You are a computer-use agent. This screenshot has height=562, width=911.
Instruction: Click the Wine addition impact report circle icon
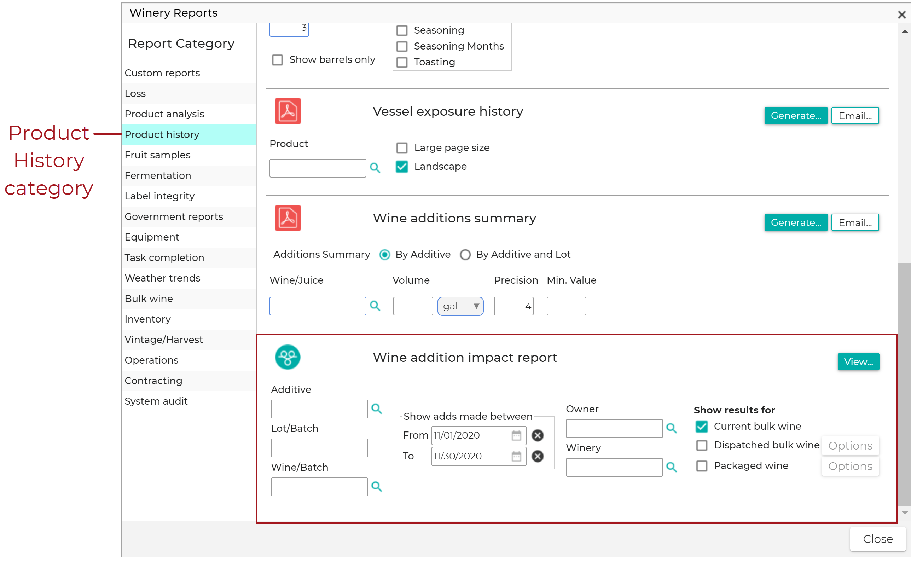287,357
